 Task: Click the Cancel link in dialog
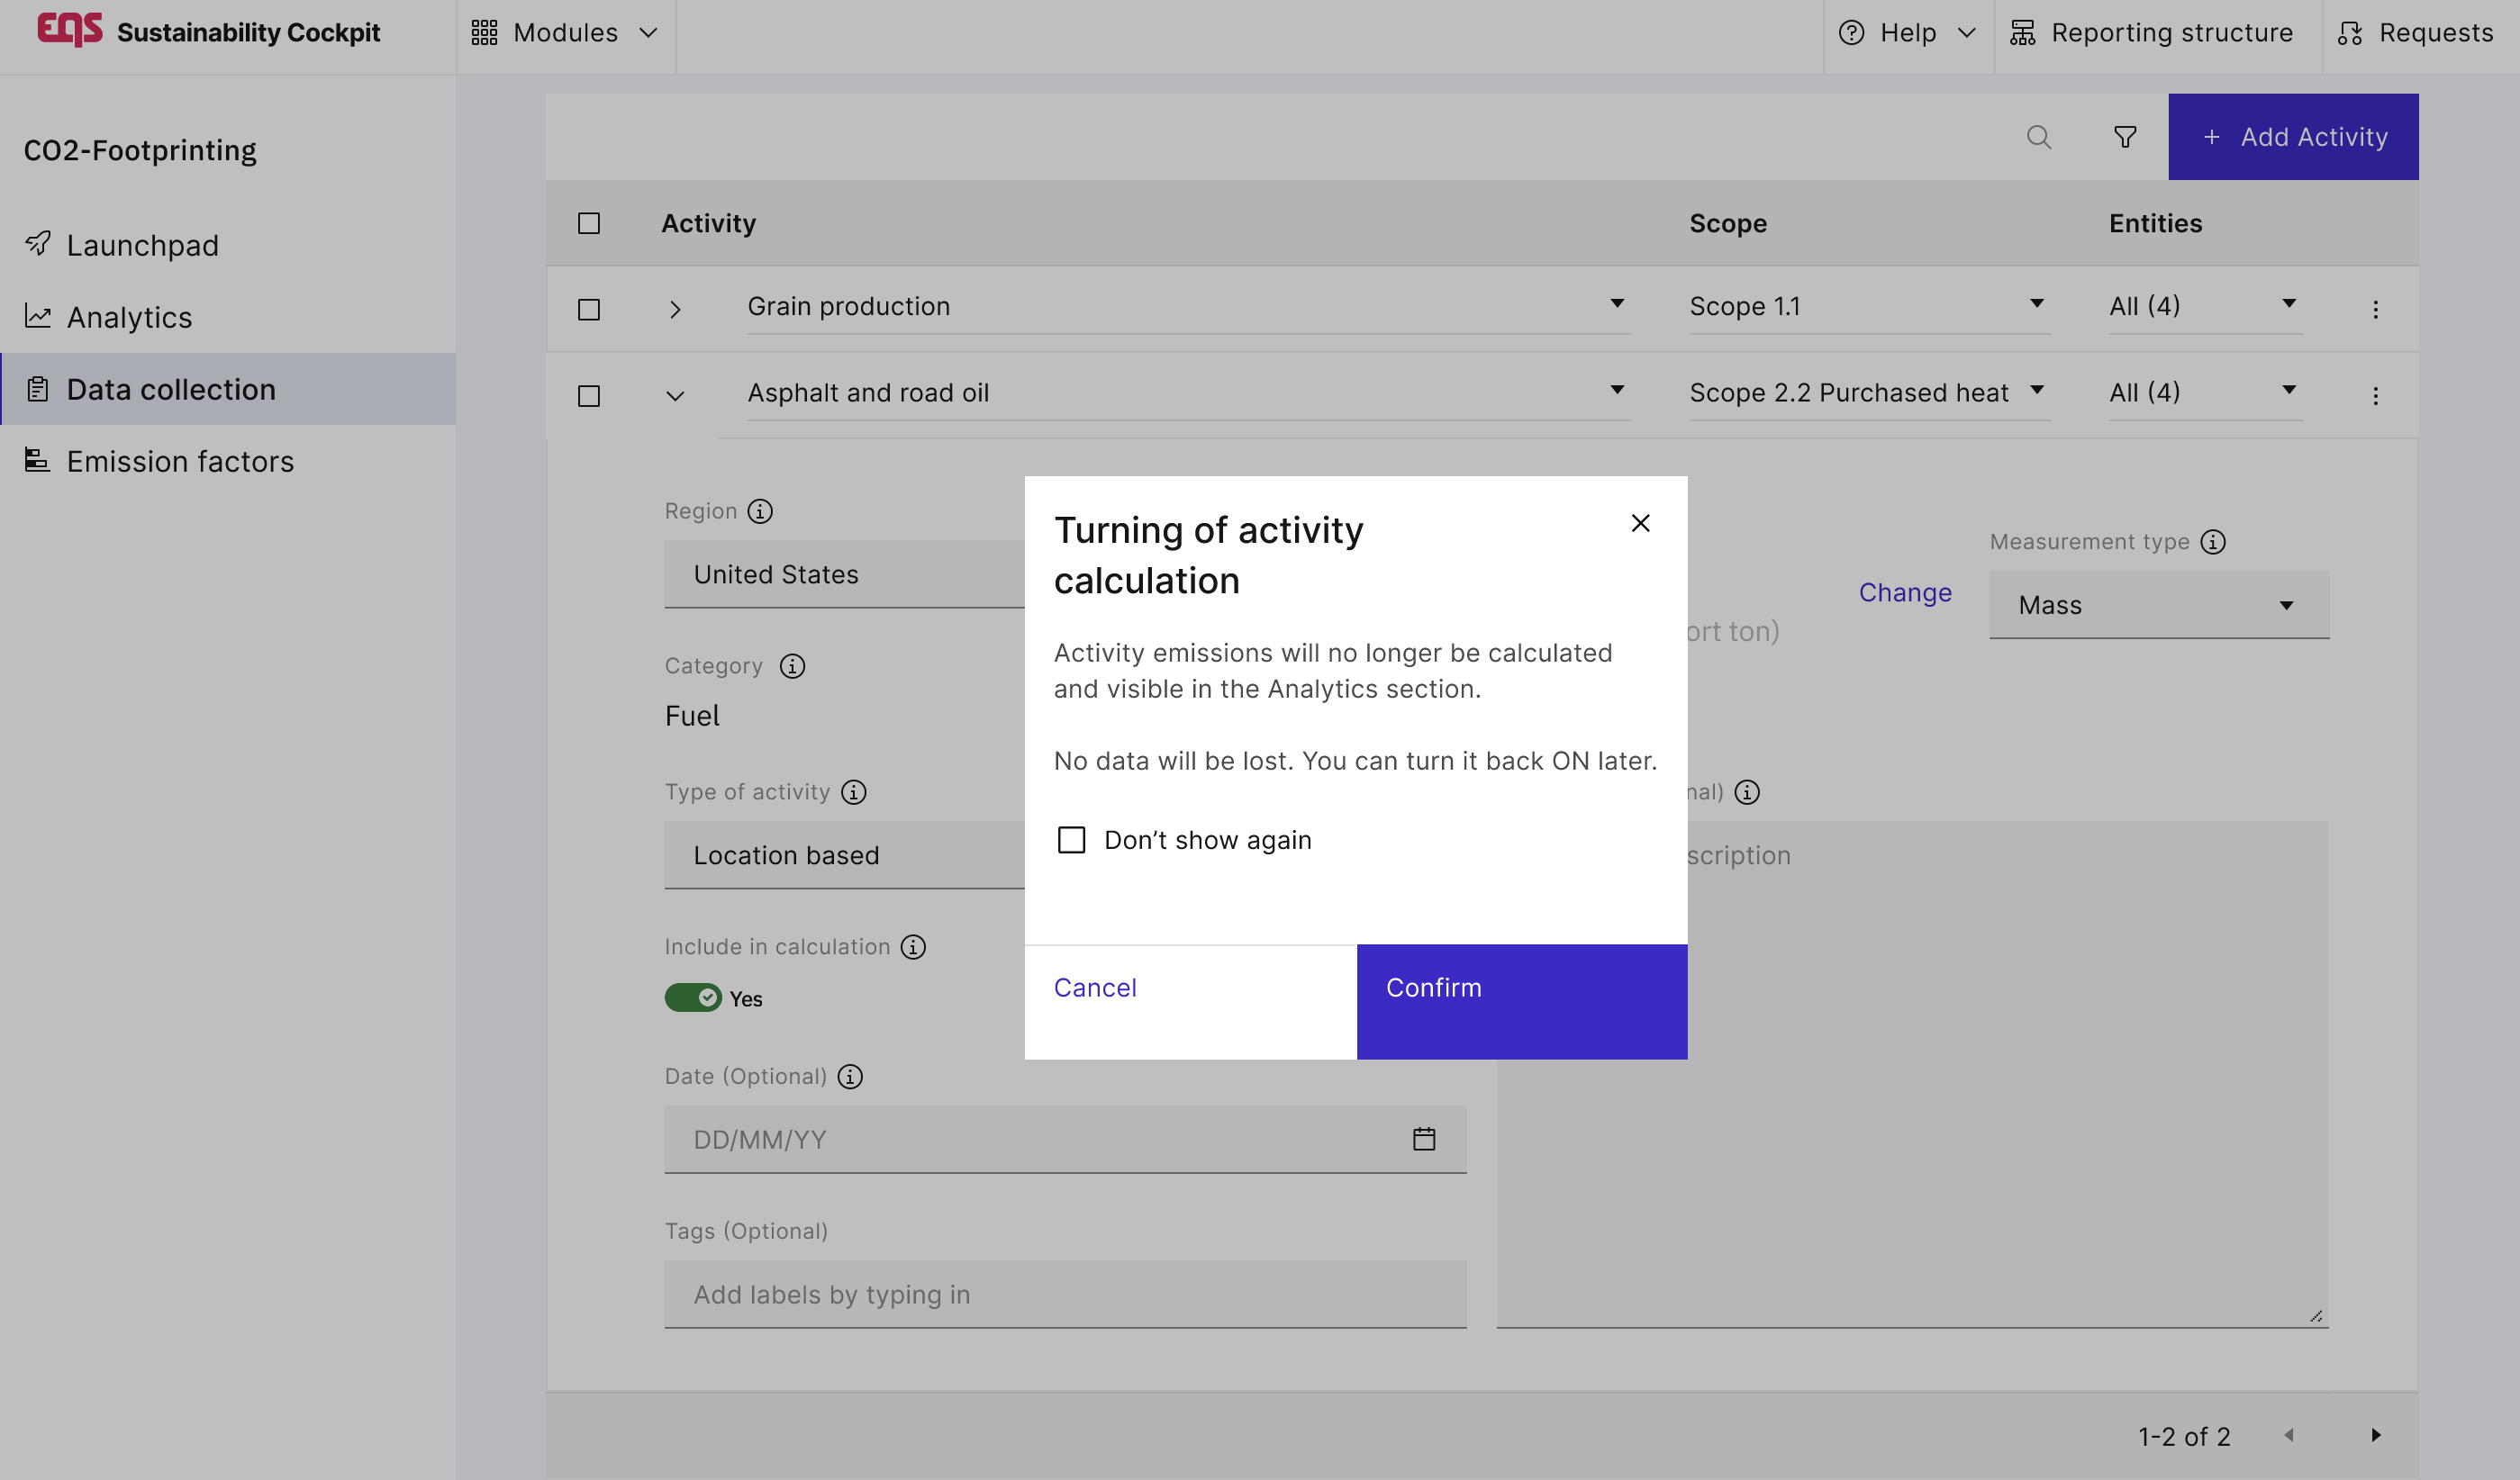1095,988
